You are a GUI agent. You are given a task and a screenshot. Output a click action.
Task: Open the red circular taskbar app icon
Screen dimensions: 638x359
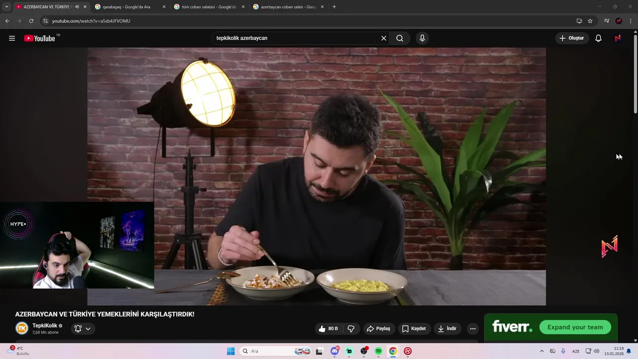(408, 351)
